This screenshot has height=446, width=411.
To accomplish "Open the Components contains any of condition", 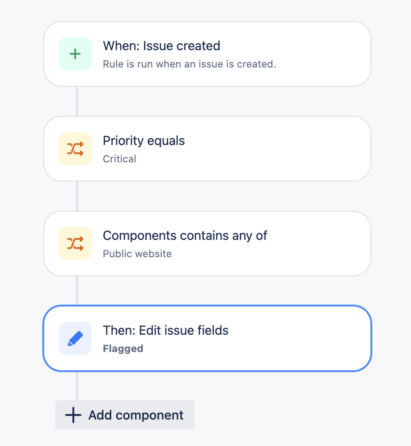I will tap(207, 244).
